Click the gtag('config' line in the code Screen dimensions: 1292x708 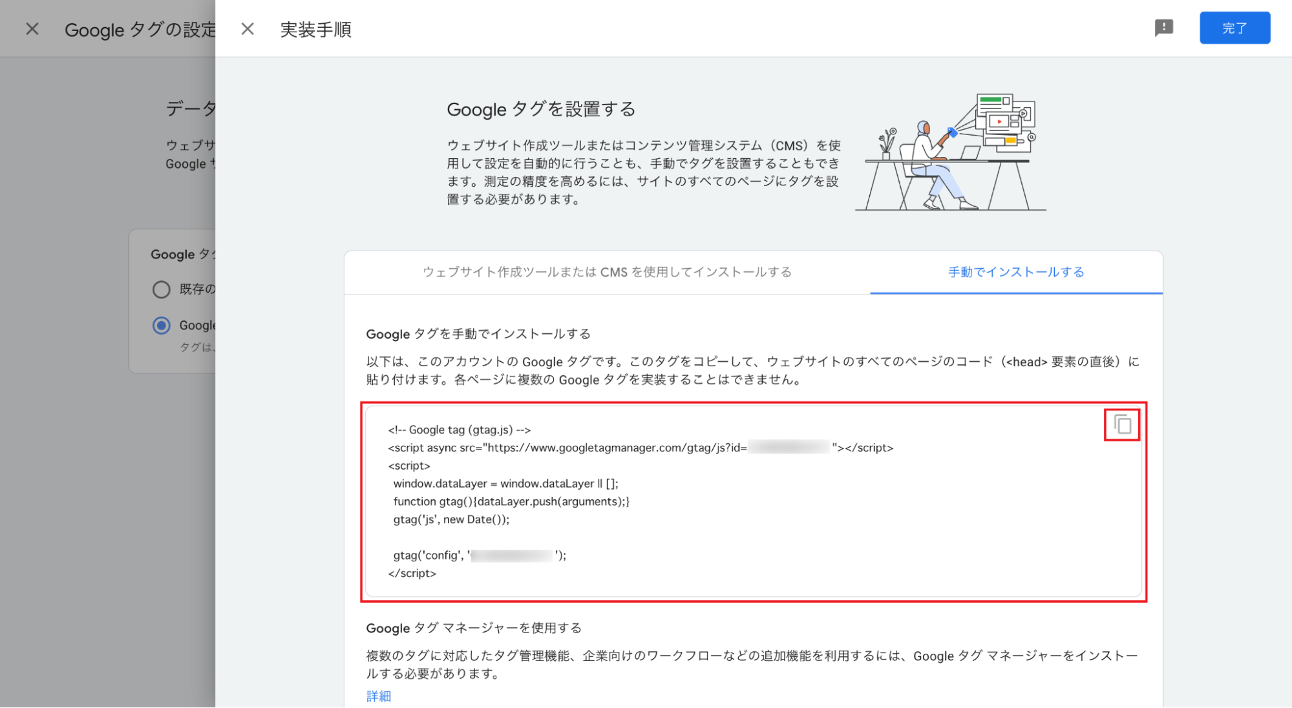tap(480, 555)
